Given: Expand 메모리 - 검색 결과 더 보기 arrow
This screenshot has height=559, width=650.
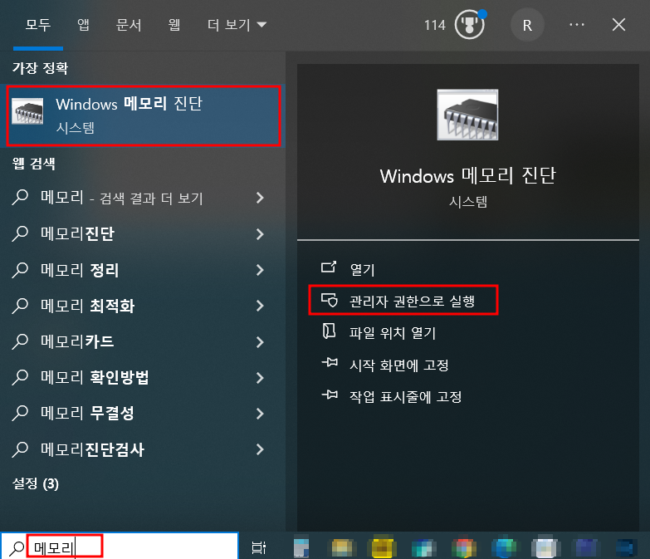Looking at the screenshot, I should coord(260,198).
